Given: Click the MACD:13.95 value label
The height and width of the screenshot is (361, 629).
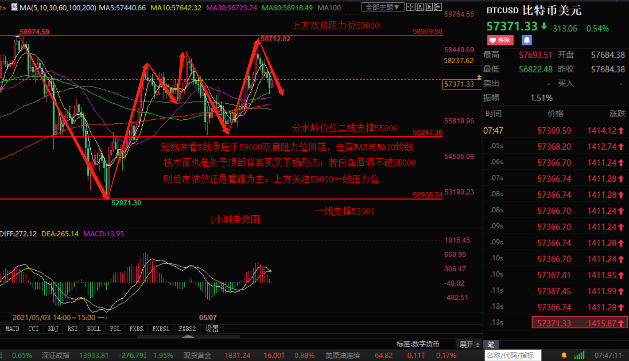Looking at the screenshot, I should (104, 234).
